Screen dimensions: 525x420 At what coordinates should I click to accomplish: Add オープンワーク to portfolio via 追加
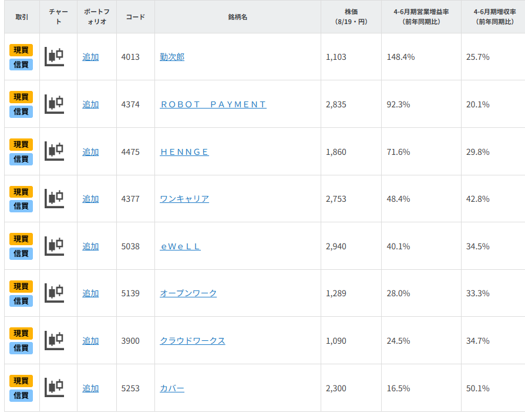coord(90,293)
